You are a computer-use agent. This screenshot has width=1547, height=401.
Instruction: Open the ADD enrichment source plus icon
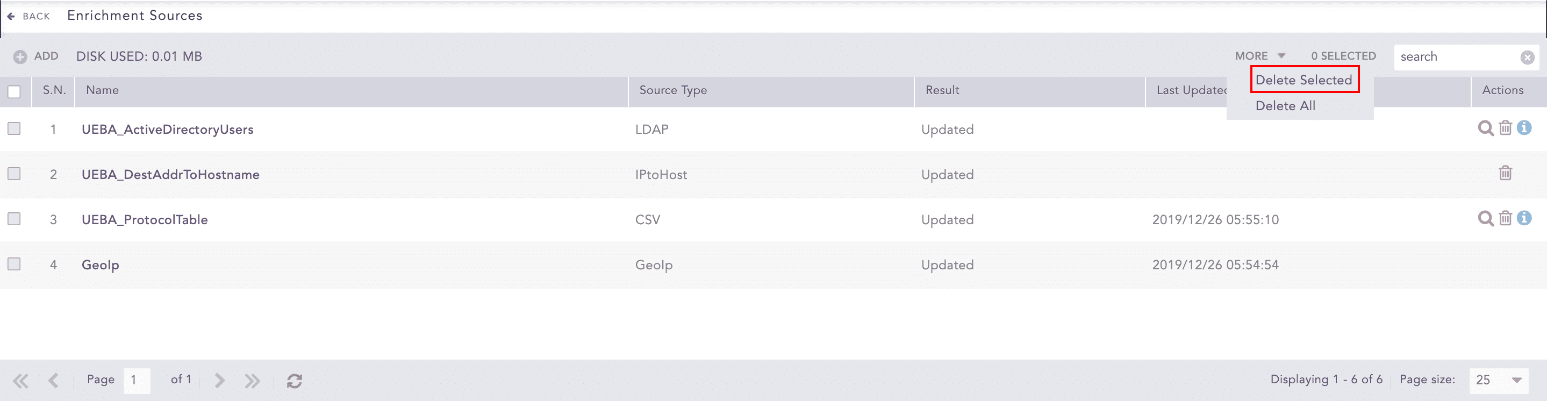pos(20,56)
